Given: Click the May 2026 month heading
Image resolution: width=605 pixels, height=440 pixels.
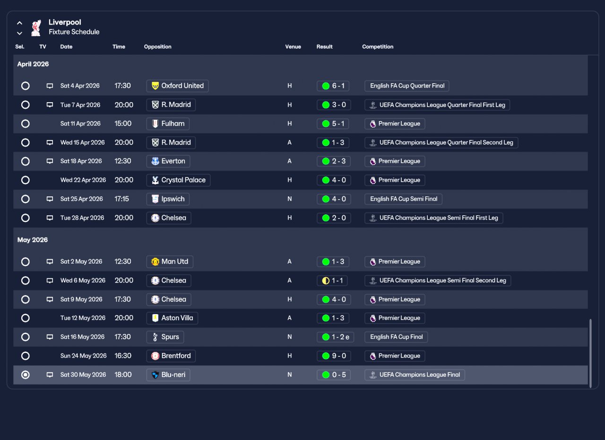Looking at the screenshot, I should pos(33,240).
